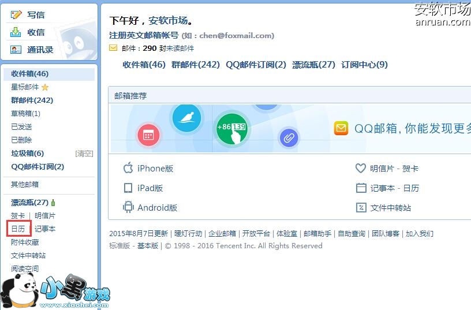This screenshot has width=471, height=310.
Task: Open the 垃圾箱(6) junk folder
Action: coord(27,153)
